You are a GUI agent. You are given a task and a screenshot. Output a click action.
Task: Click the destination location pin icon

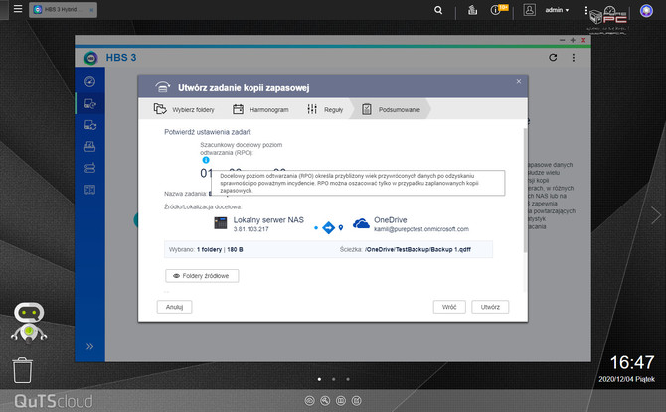click(341, 228)
